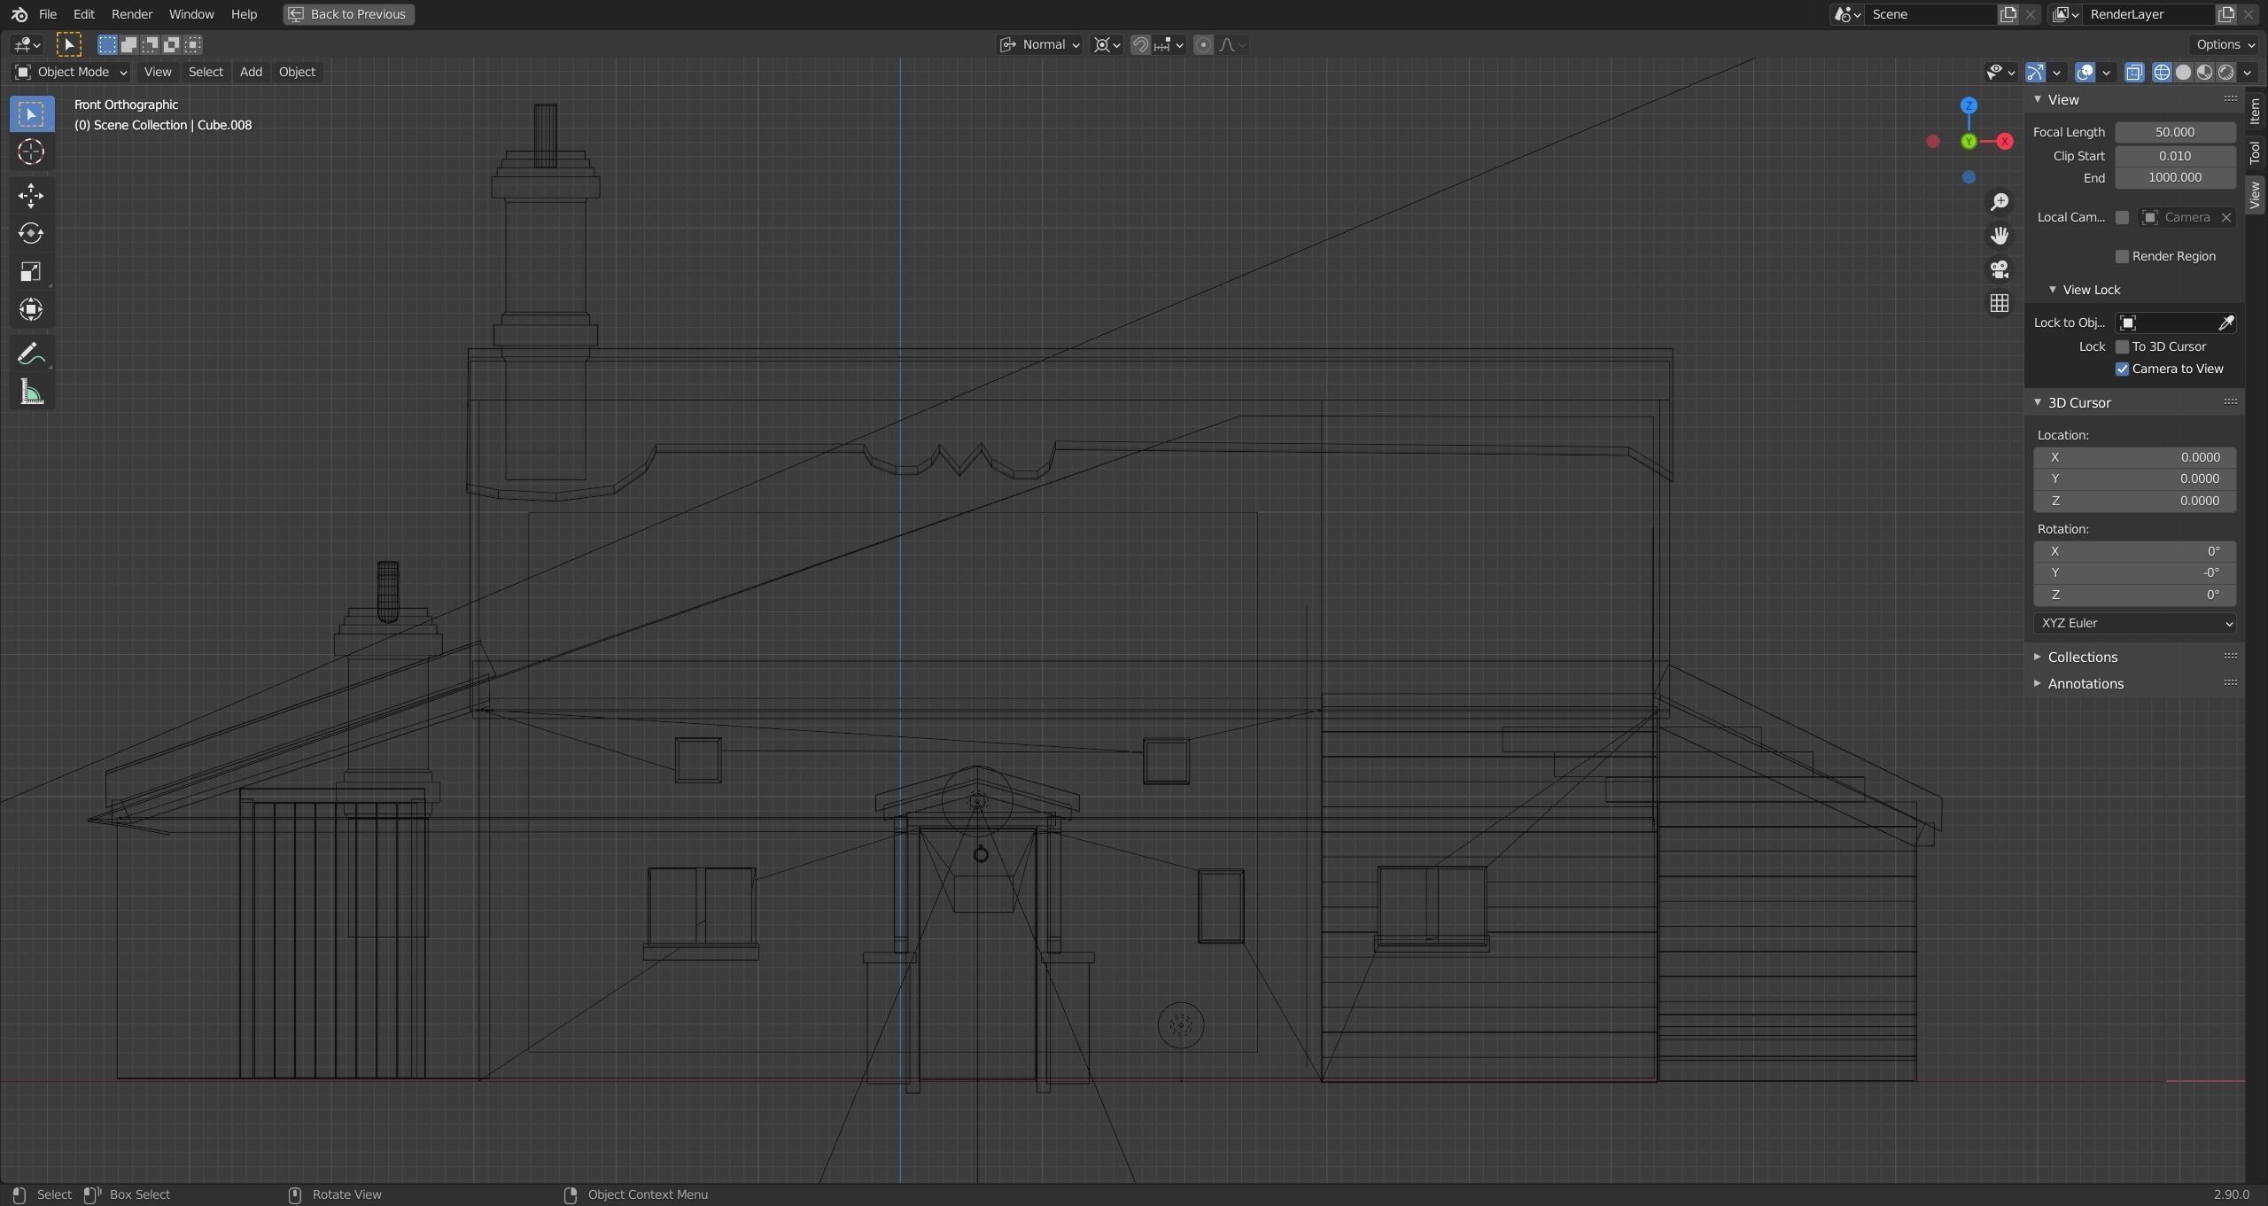Switch the view to orthographic/perspective with the grid icon

pos(2000,303)
